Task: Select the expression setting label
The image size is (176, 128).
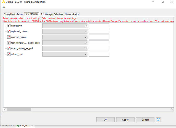Action: point(16,26)
